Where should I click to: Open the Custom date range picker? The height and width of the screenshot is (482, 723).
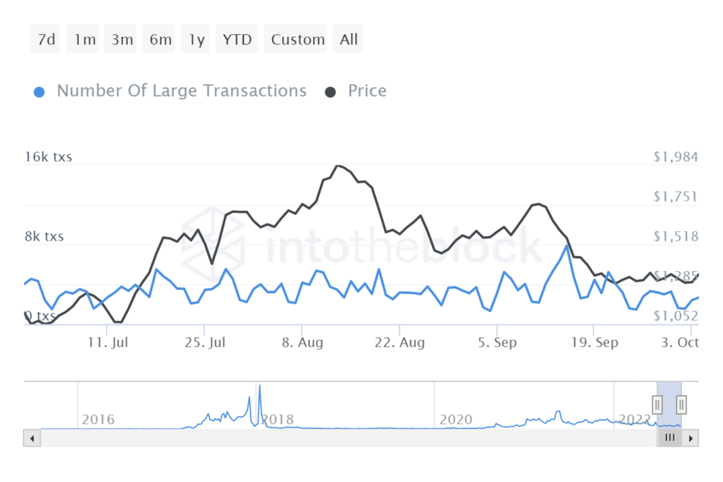pyautogui.click(x=298, y=39)
